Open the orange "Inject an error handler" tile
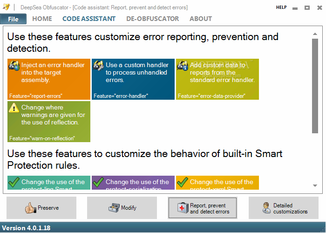Screen dimensions: 326x233 49,79
